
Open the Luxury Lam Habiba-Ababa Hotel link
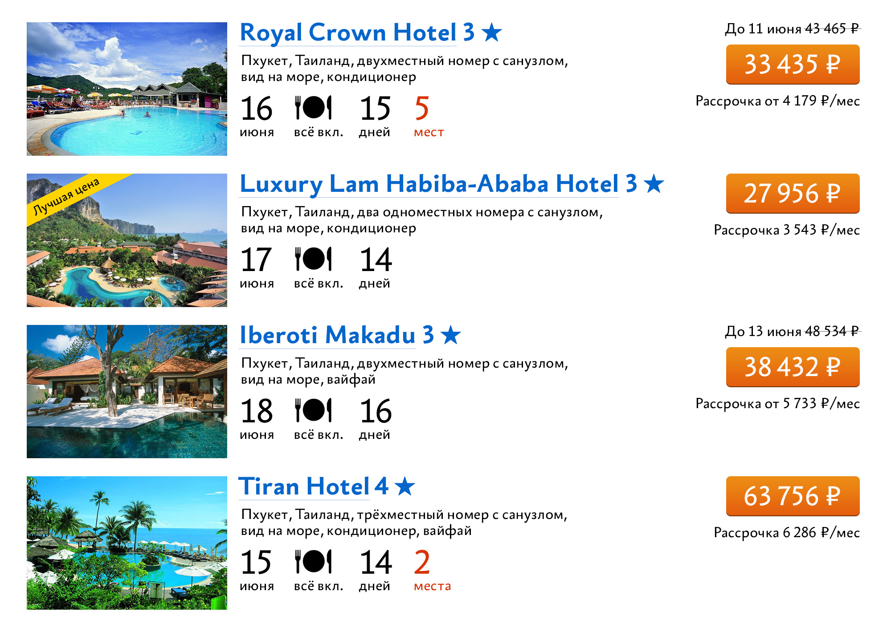(x=429, y=184)
